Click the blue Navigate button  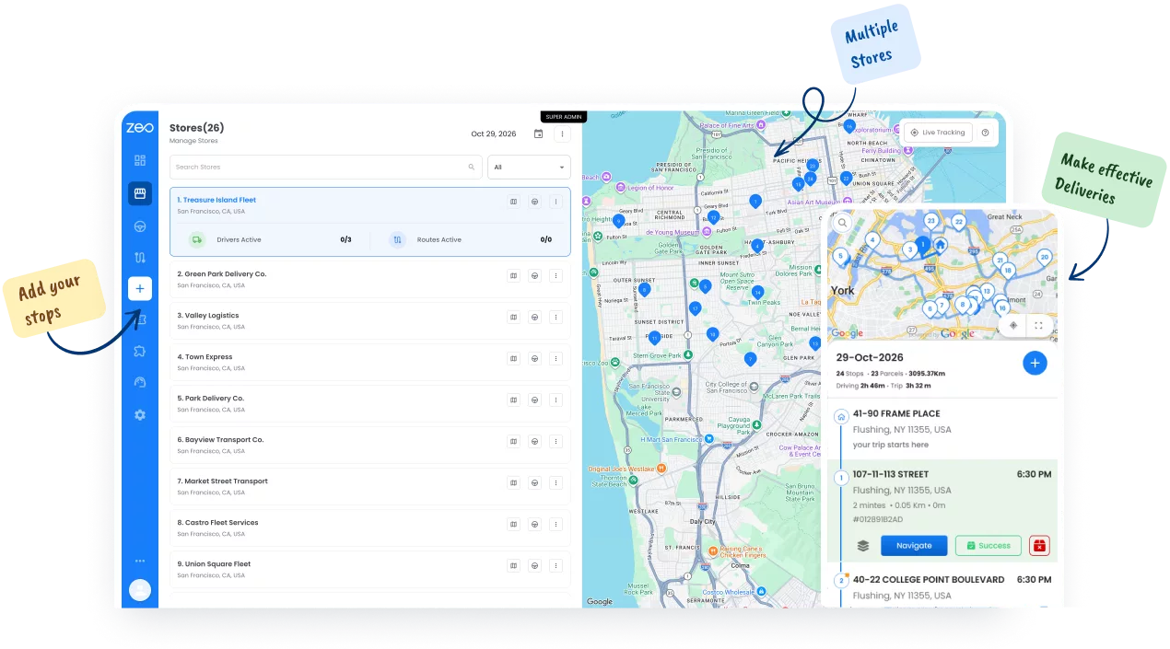[x=914, y=546]
